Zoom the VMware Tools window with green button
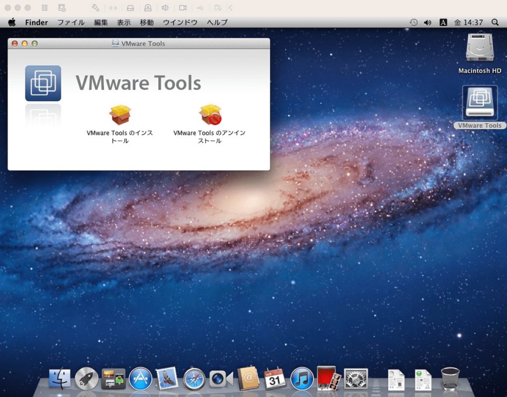Viewport: 507px width, 397px height. [35, 43]
